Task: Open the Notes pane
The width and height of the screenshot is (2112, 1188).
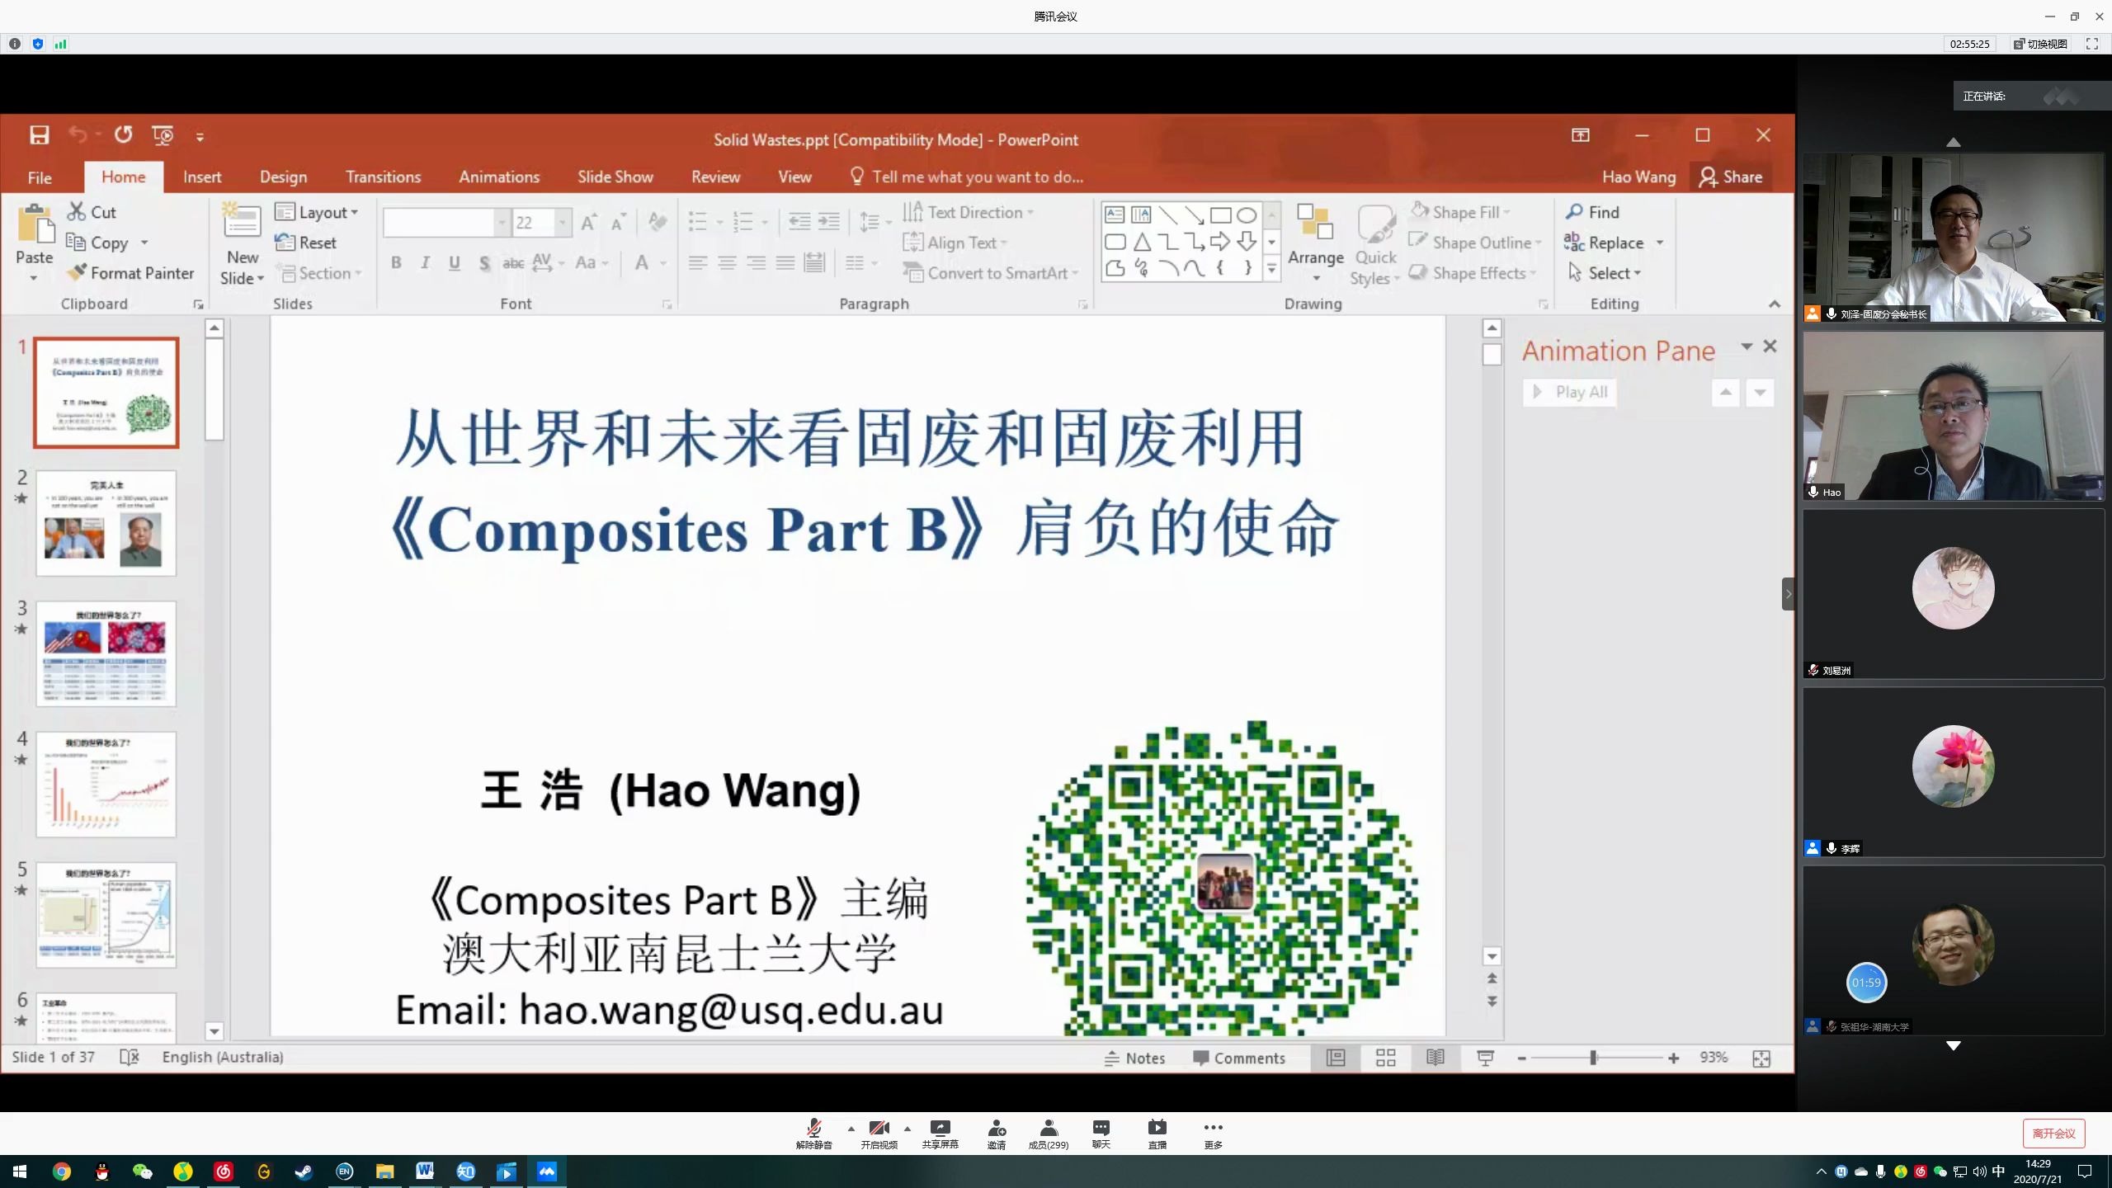Action: [1135, 1058]
